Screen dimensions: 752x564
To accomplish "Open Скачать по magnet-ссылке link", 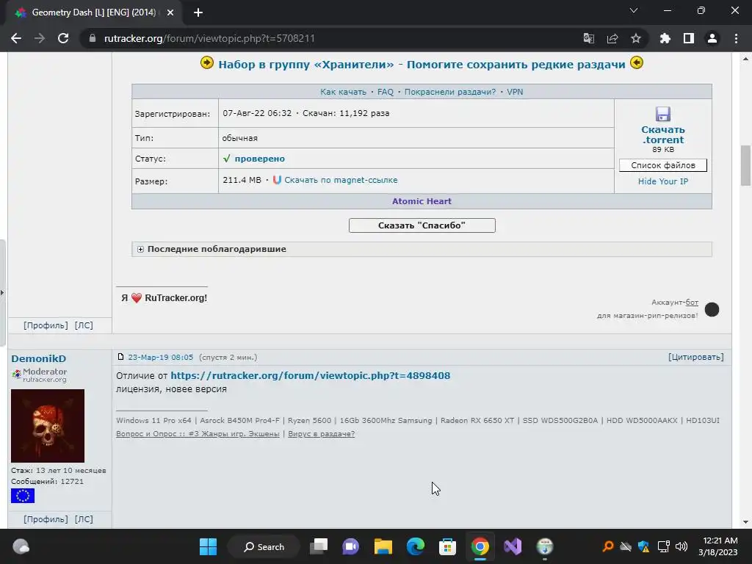I will coord(341,180).
